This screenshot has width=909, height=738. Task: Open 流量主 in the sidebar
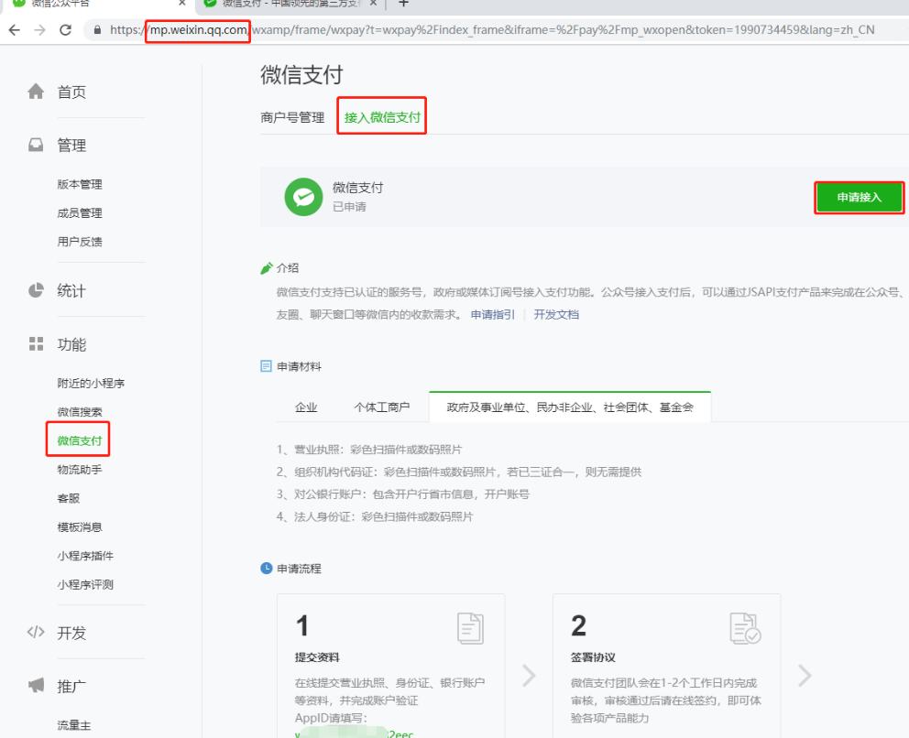click(x=74, y=725)
